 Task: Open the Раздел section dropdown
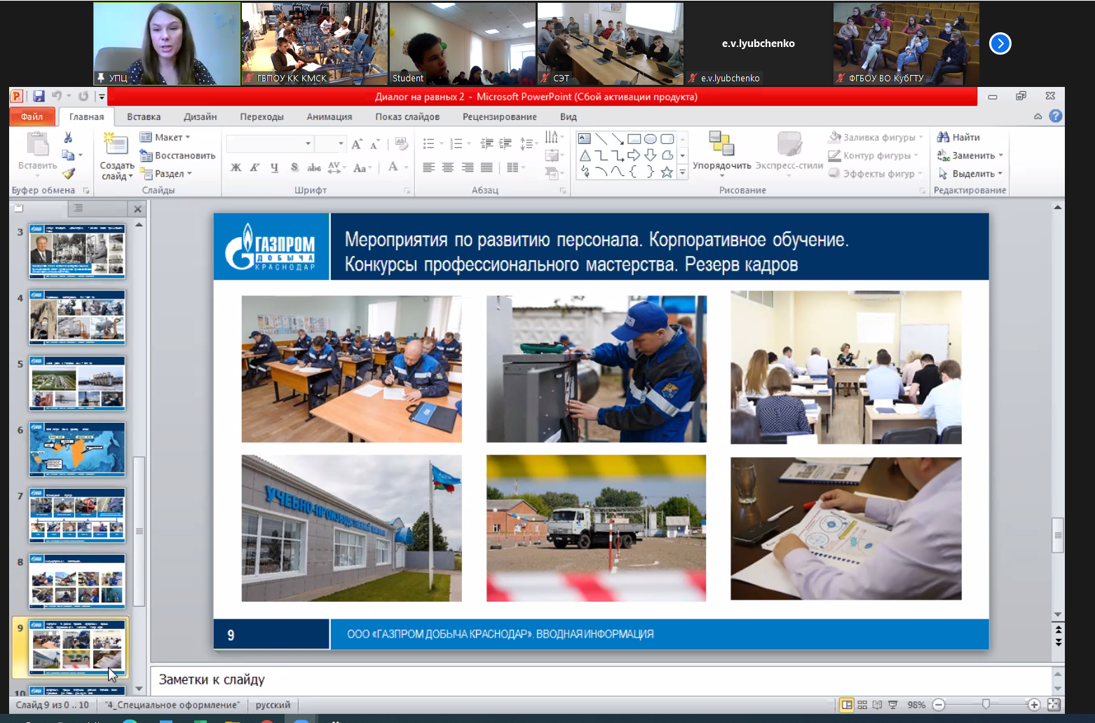(x=165, y=173)
